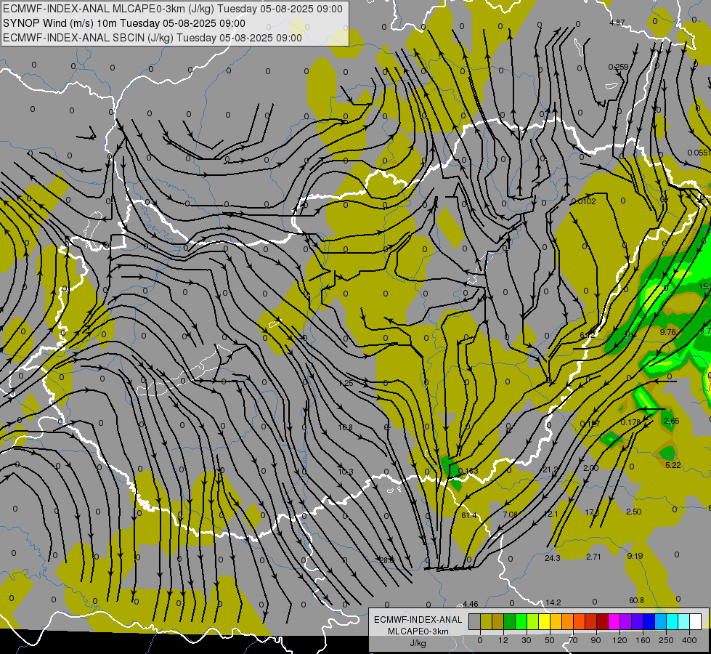The image size is (711, 654).
Task: Click the map value 14.2
Action: (x=553, y=602)
